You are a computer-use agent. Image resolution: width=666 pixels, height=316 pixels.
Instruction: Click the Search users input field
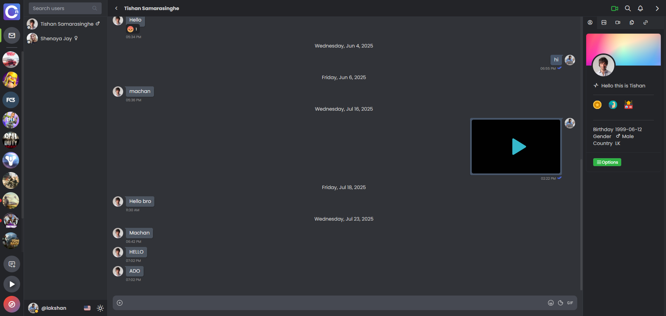[65, 8]
